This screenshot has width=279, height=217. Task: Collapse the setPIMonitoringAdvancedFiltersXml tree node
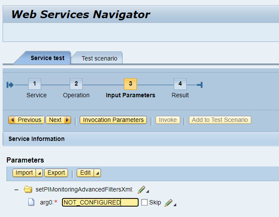point(16,189)
